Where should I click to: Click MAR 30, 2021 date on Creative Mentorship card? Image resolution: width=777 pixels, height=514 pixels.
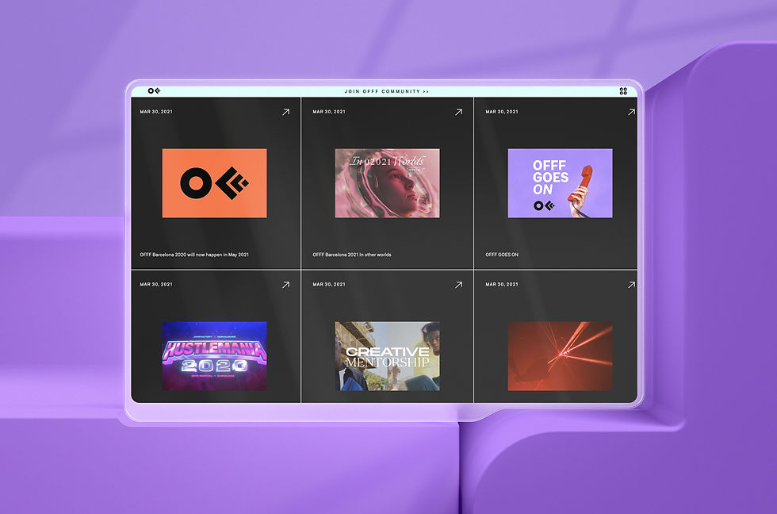click(329, 284)
